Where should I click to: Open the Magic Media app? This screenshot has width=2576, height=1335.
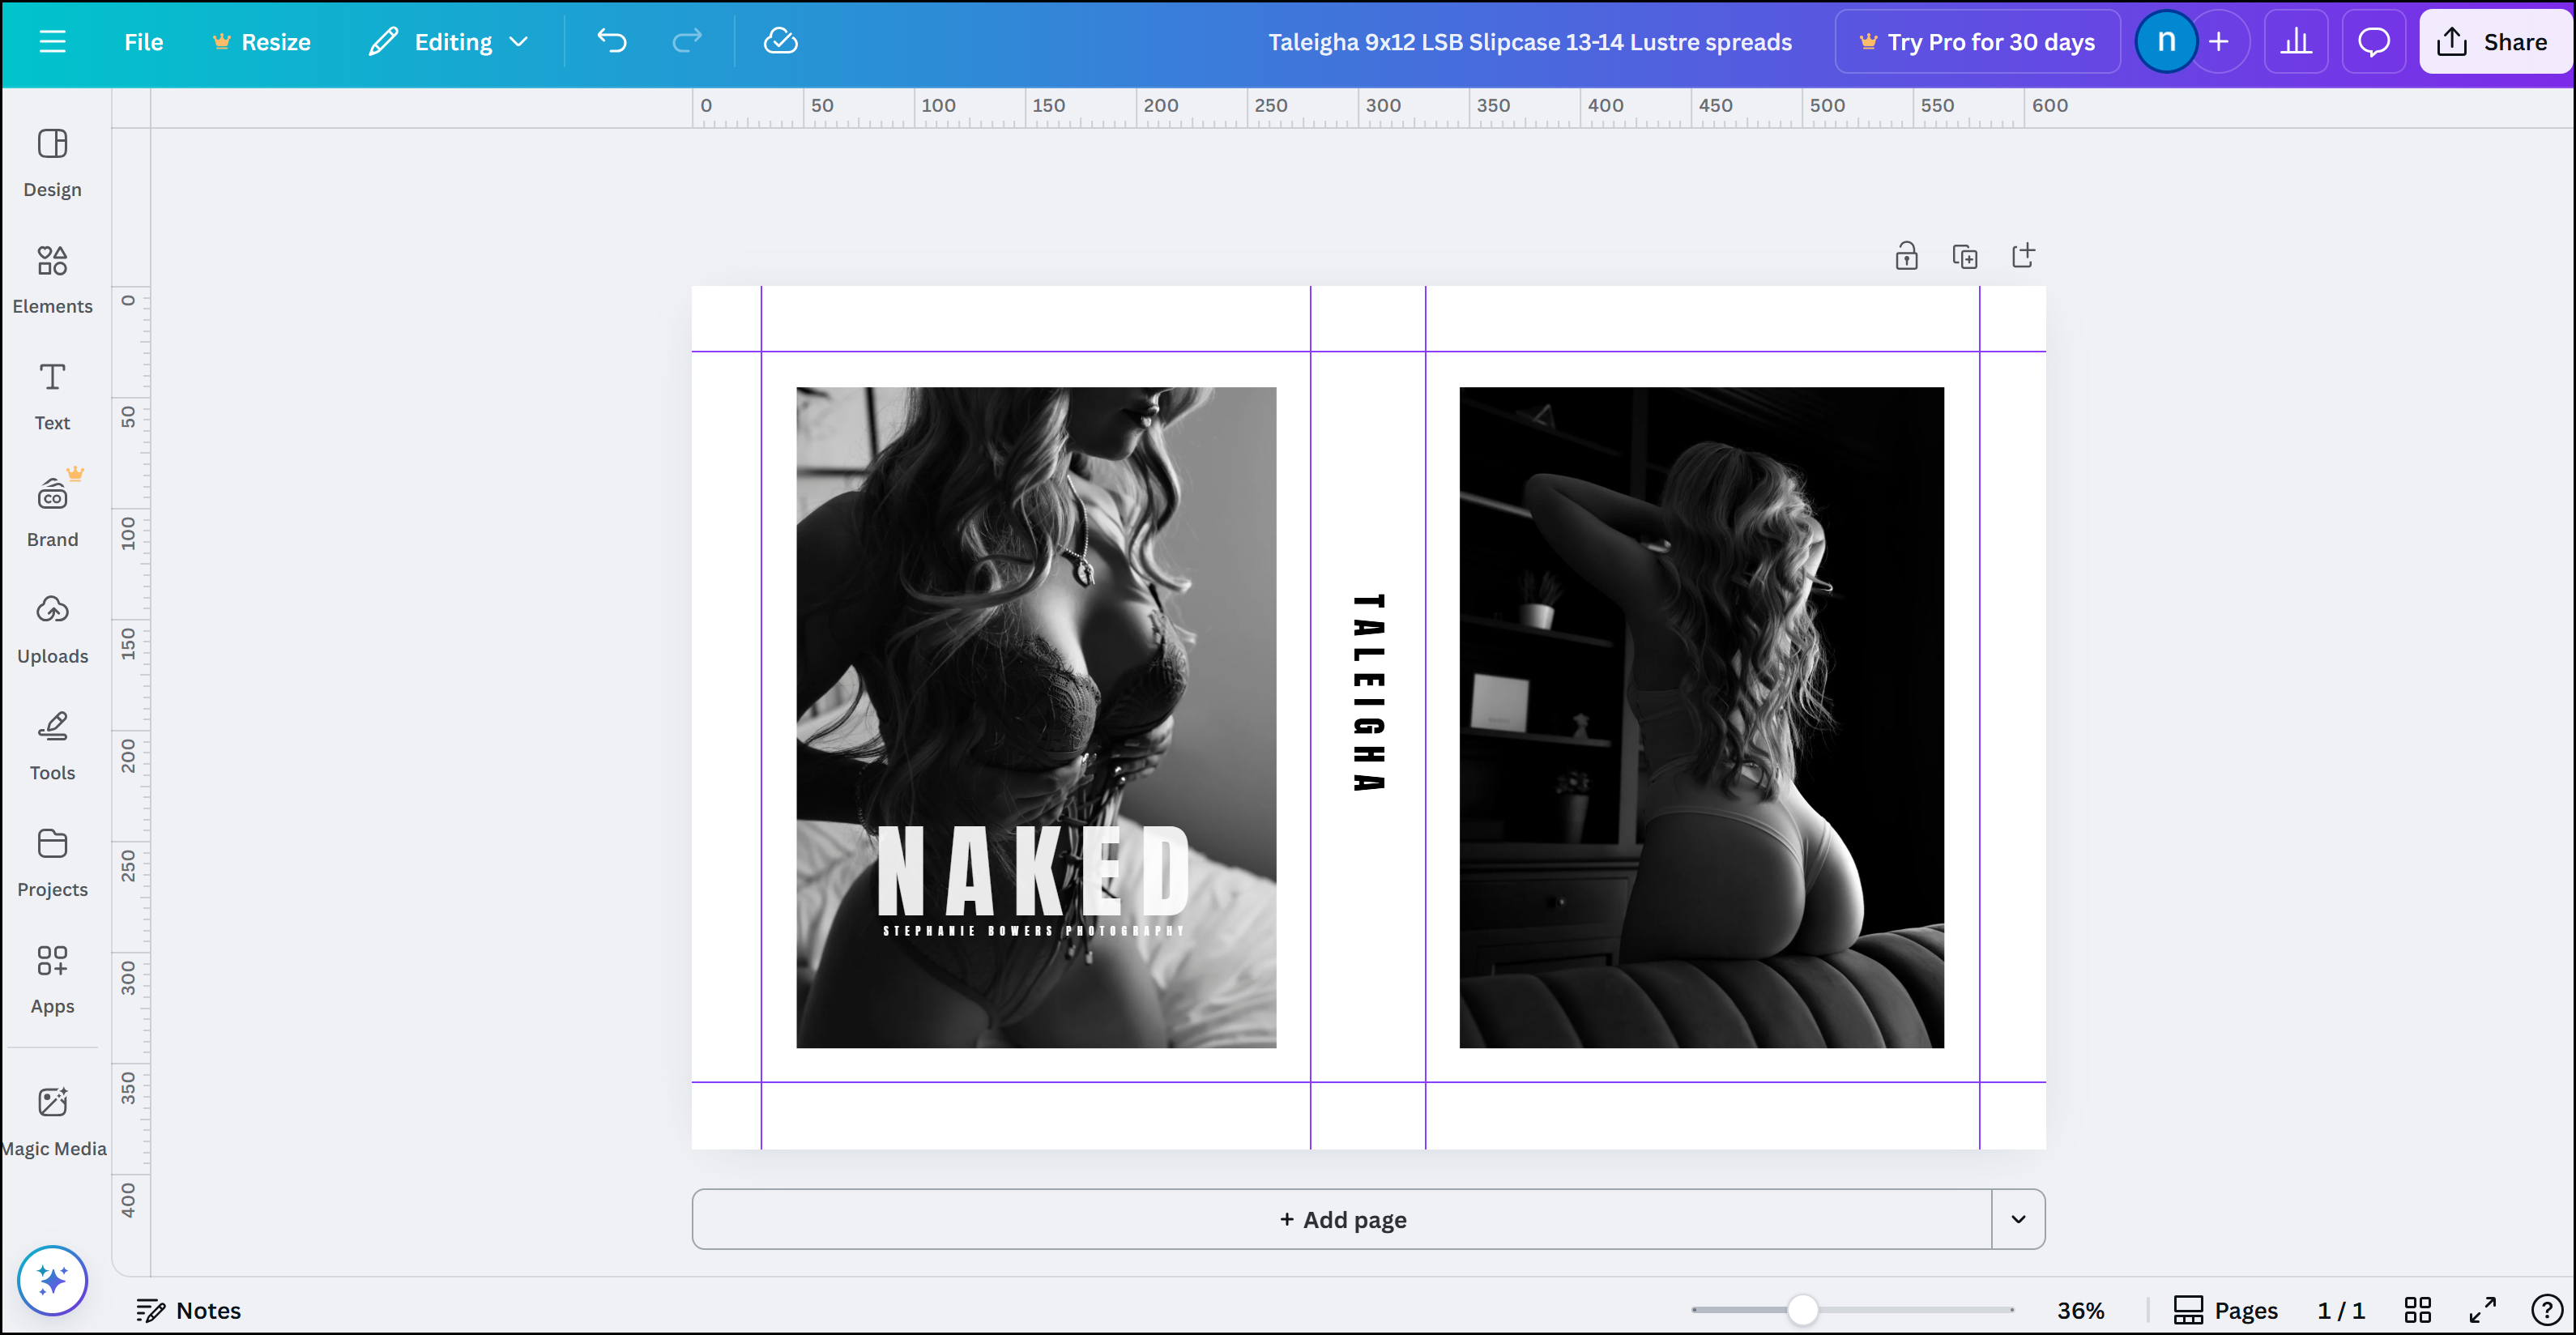tap(52, 1122)
